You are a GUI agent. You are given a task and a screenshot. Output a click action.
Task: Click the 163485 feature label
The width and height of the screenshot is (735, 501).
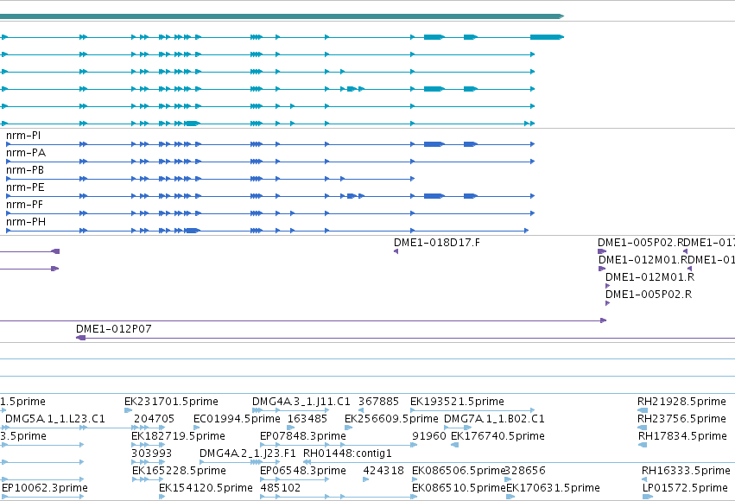point(307,419)
